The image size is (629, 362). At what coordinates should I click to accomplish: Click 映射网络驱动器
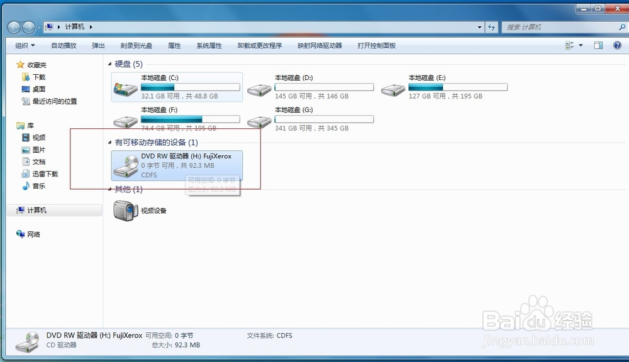click(x=320, y=45)
